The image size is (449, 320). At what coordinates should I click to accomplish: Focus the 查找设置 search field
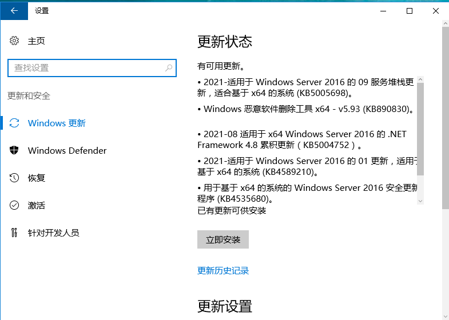(x=86, y=68)
